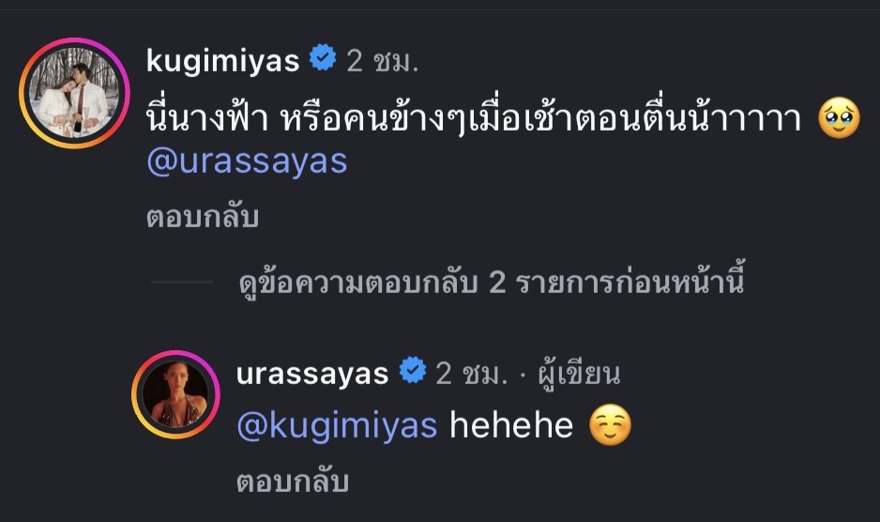Open the @urassayas mention link
The image size is (880, 522).
[247, 161]
